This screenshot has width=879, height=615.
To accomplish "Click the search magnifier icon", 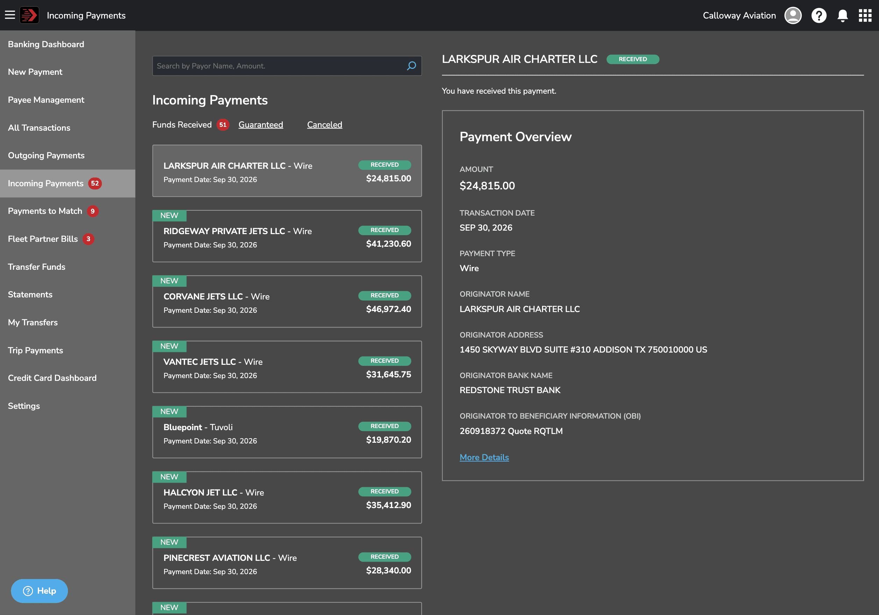I will tap(412, 66).
